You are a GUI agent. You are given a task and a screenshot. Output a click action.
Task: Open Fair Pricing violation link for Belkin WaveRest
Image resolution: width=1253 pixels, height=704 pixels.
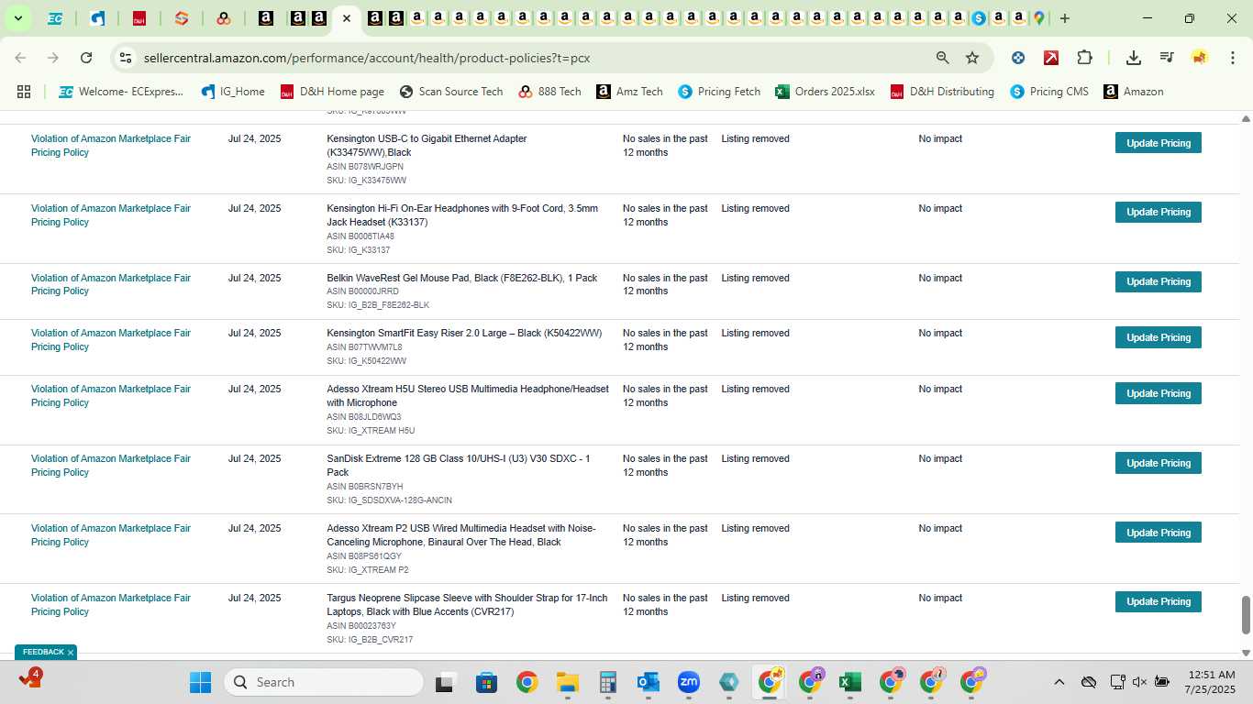[111, 284]
